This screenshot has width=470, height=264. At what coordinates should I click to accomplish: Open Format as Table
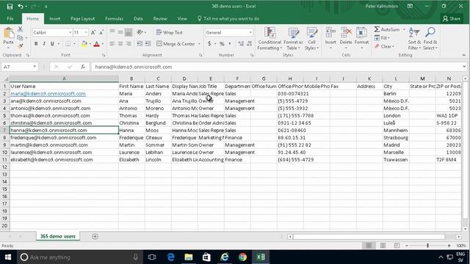pyautogui.click(x=293, y=39)
